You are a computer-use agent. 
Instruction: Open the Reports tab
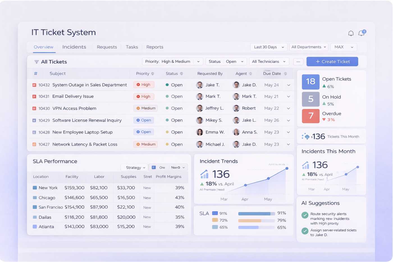tap(155, 47)
